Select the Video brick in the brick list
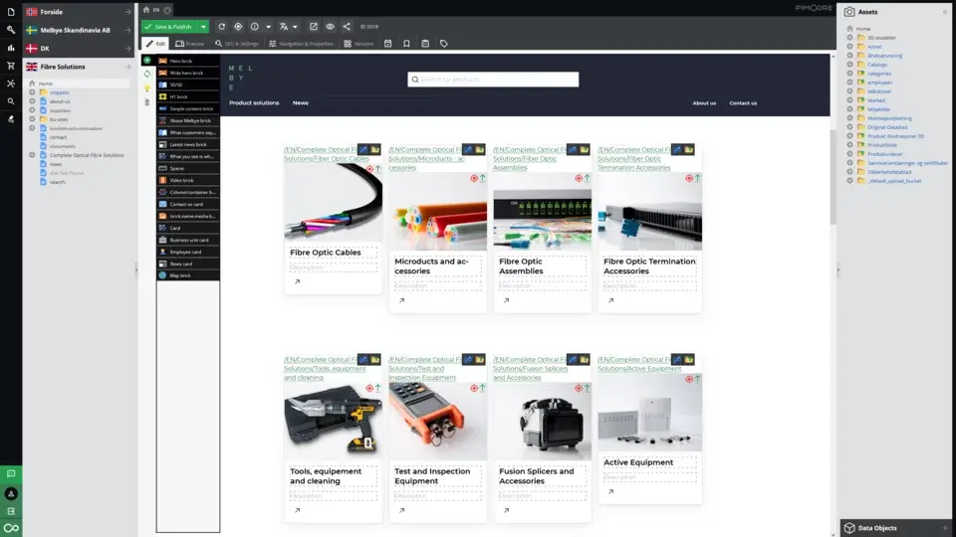The image size is (956, 537). tap(188, 180)
